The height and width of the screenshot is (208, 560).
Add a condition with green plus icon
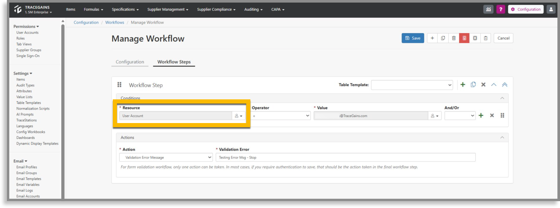[x=481, y=115]
